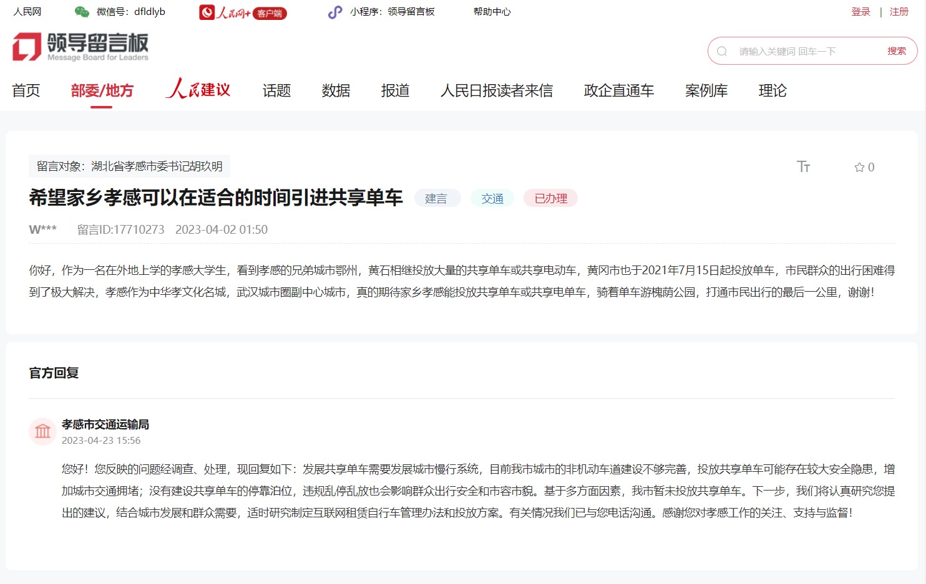Viewport: 926px width, 584px height.
Task: Select the 部委/地方 navigation tab
Action: pyautogui.click(x=102, y=91)
